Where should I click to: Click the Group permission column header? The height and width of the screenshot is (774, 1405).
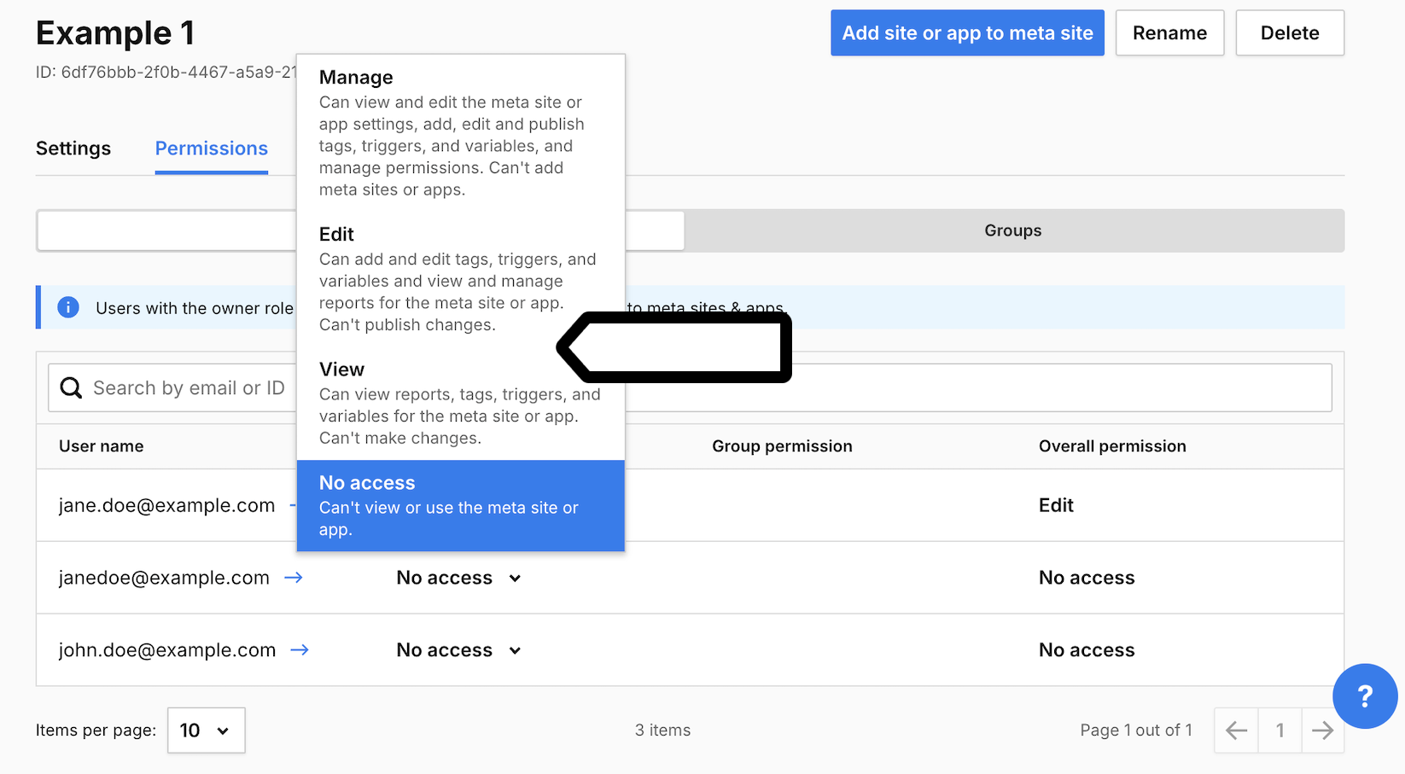click(782, 446)
